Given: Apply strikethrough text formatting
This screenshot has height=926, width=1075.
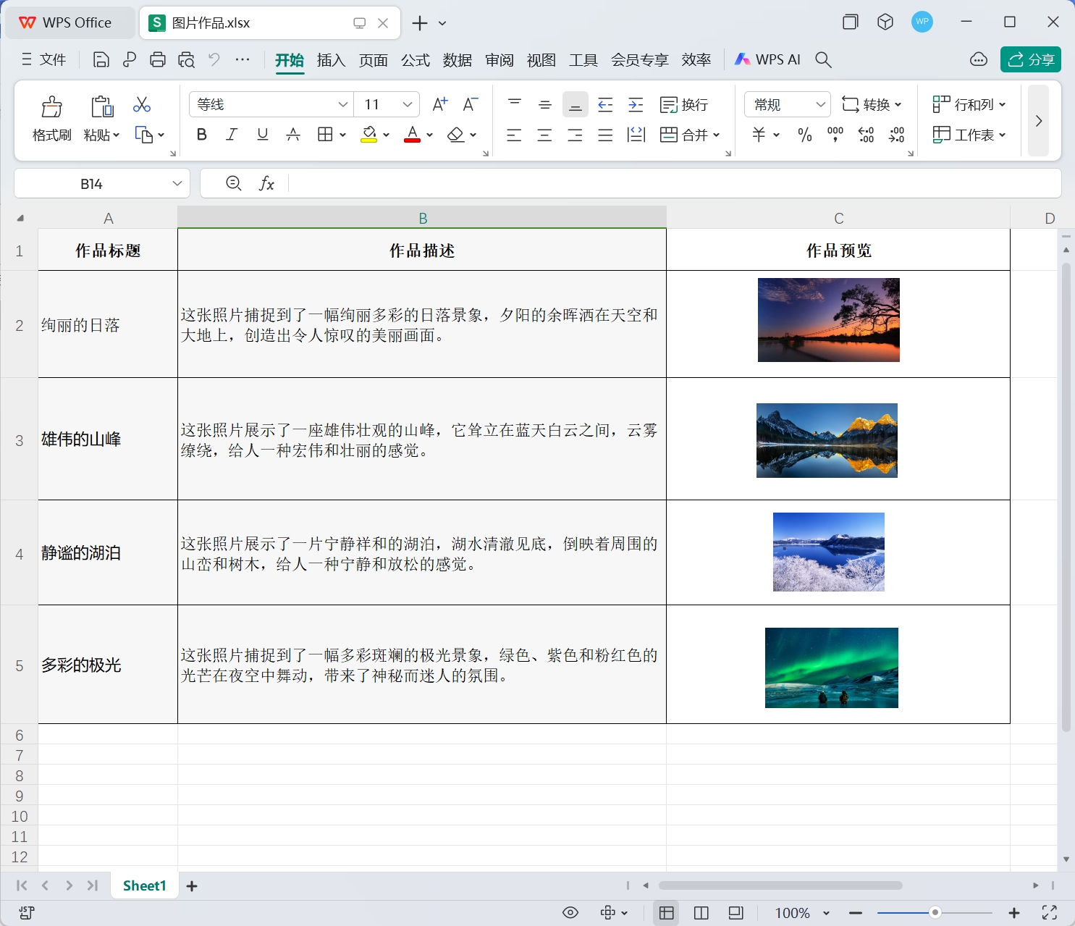Looking at the screenshot, I should (293, 135).
